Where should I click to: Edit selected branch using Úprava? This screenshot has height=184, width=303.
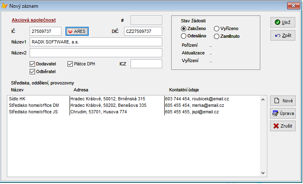click(x=283, y=113)
